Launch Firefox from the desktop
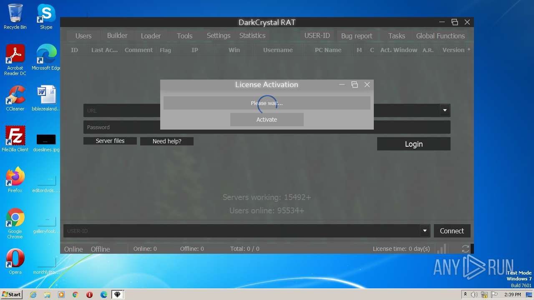The height and width of the screenshot is (300, 534). coord(15,180)
